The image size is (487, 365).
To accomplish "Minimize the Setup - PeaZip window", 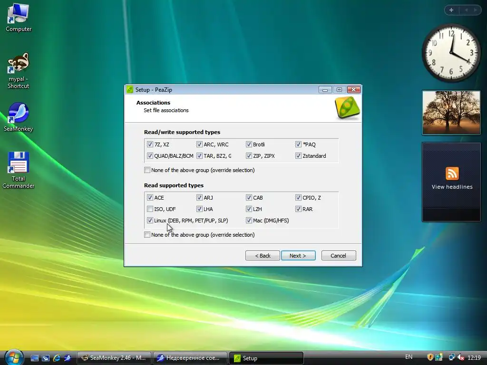I will click(x=325, y=90).
